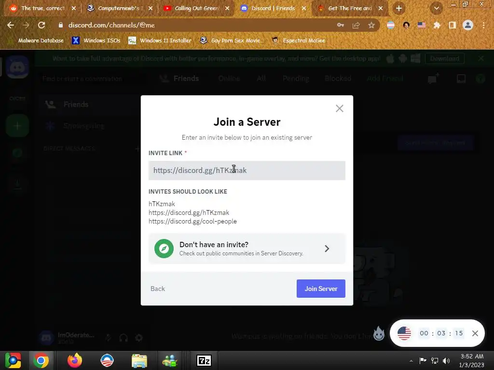Open a new browser tab
494x370 pixels.
click(x=399, y=8)
